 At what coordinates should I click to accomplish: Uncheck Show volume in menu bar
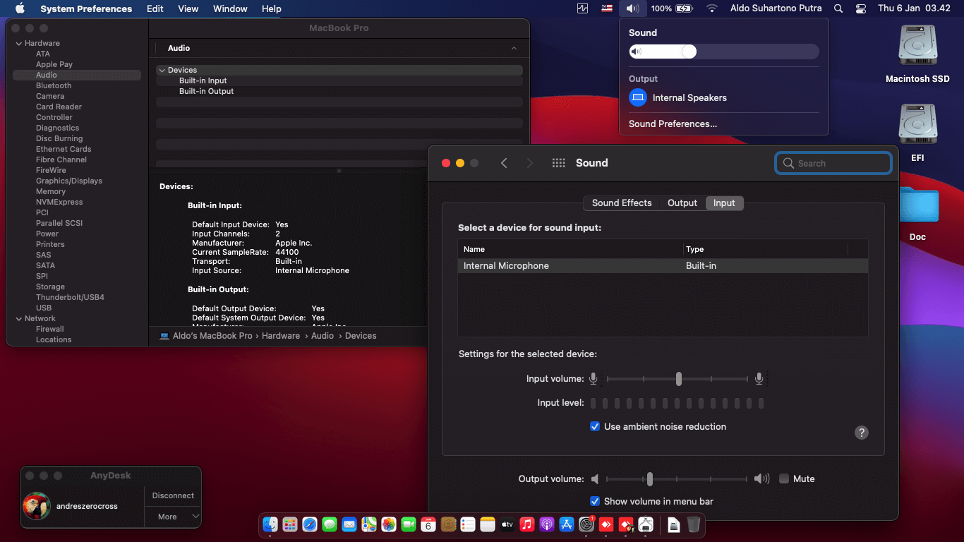[x=595, y=501]
